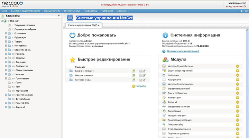The image size is (249, 138).
Task: Open the Статистика посещений module link
Action: (179, 129)
